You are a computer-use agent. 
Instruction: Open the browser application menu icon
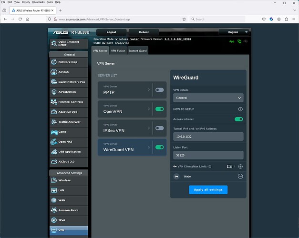point(294,19)
